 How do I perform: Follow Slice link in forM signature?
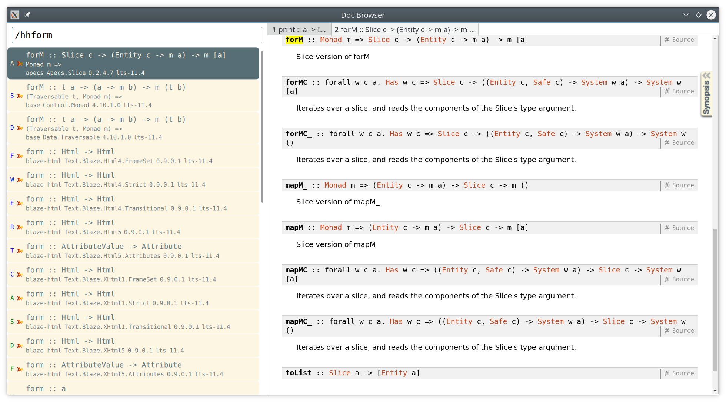tap(379, 40)
